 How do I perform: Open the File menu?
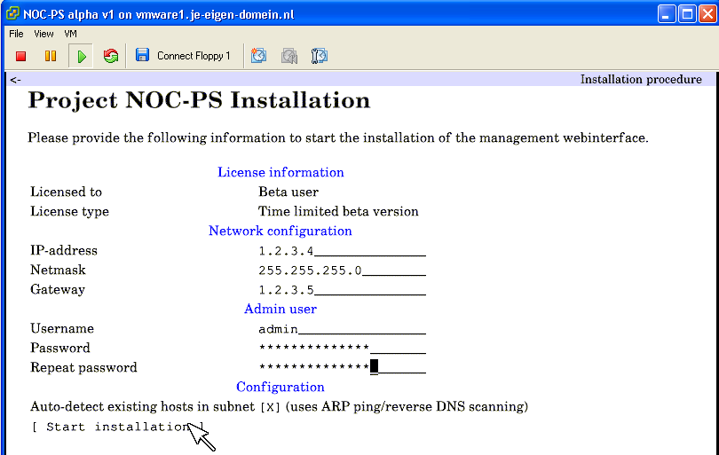point(16,34)
